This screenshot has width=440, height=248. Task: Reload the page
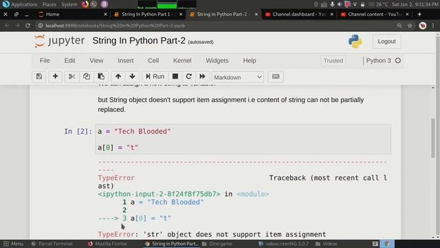pos(27,25)
